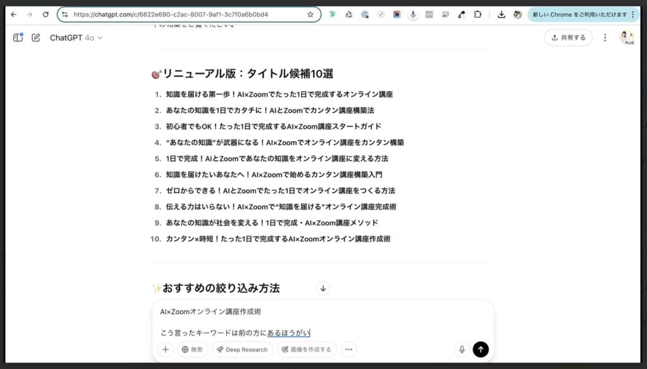The image size is (647, 369).
Task: Enable 画像を作成する image generation mode
Action: 306,349
